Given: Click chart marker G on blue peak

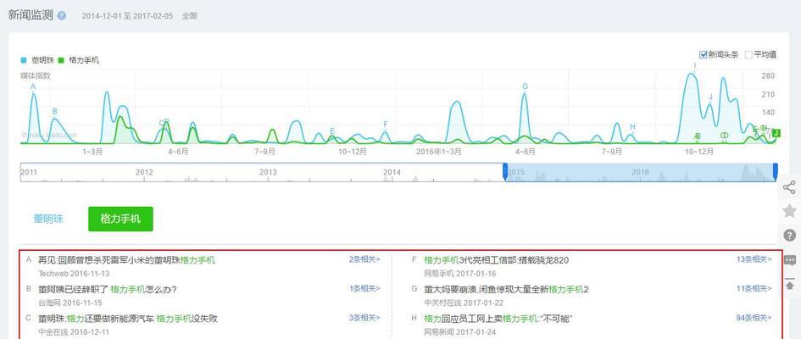Looking at the screenshot, I should pos(525,86).
